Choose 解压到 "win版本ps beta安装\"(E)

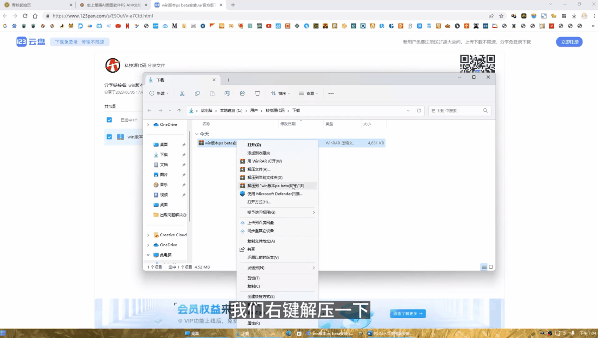click(277, 186)
